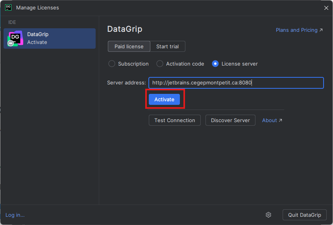The height and width of the screenshot is (225, 333).
Task: Click the Discover Server button
Action: click(x=230, y=120)
